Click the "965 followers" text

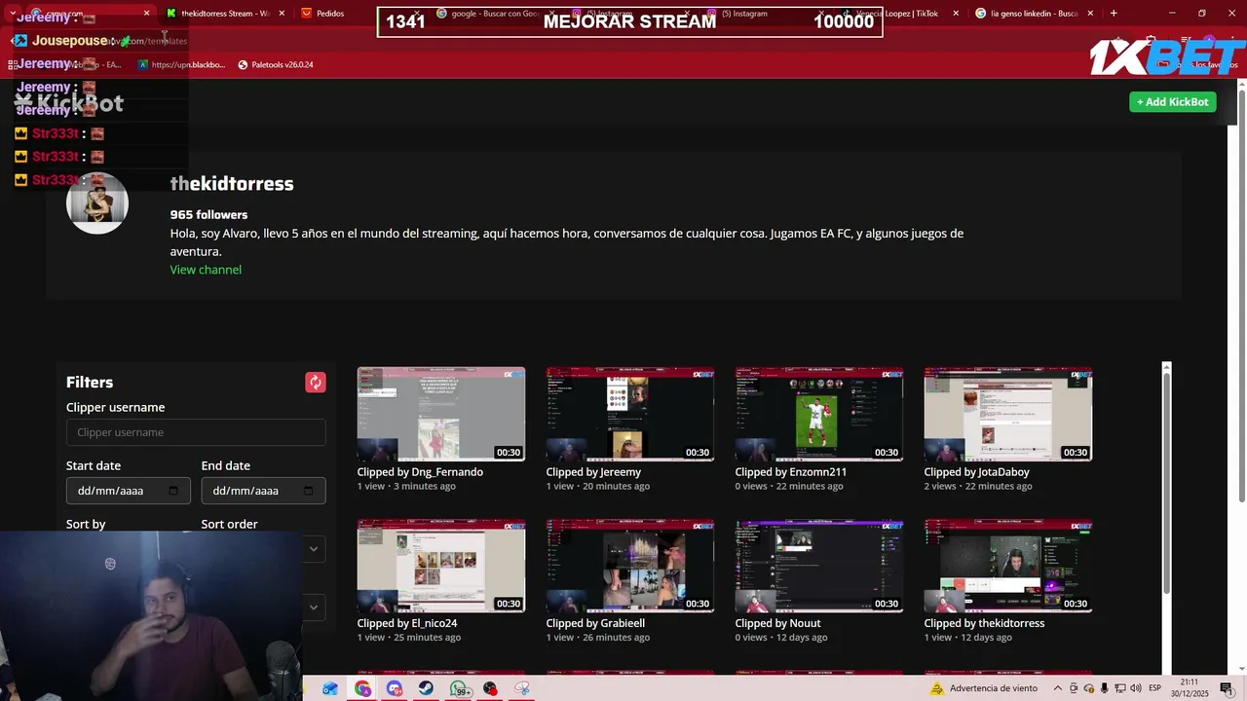coord(208,214)
